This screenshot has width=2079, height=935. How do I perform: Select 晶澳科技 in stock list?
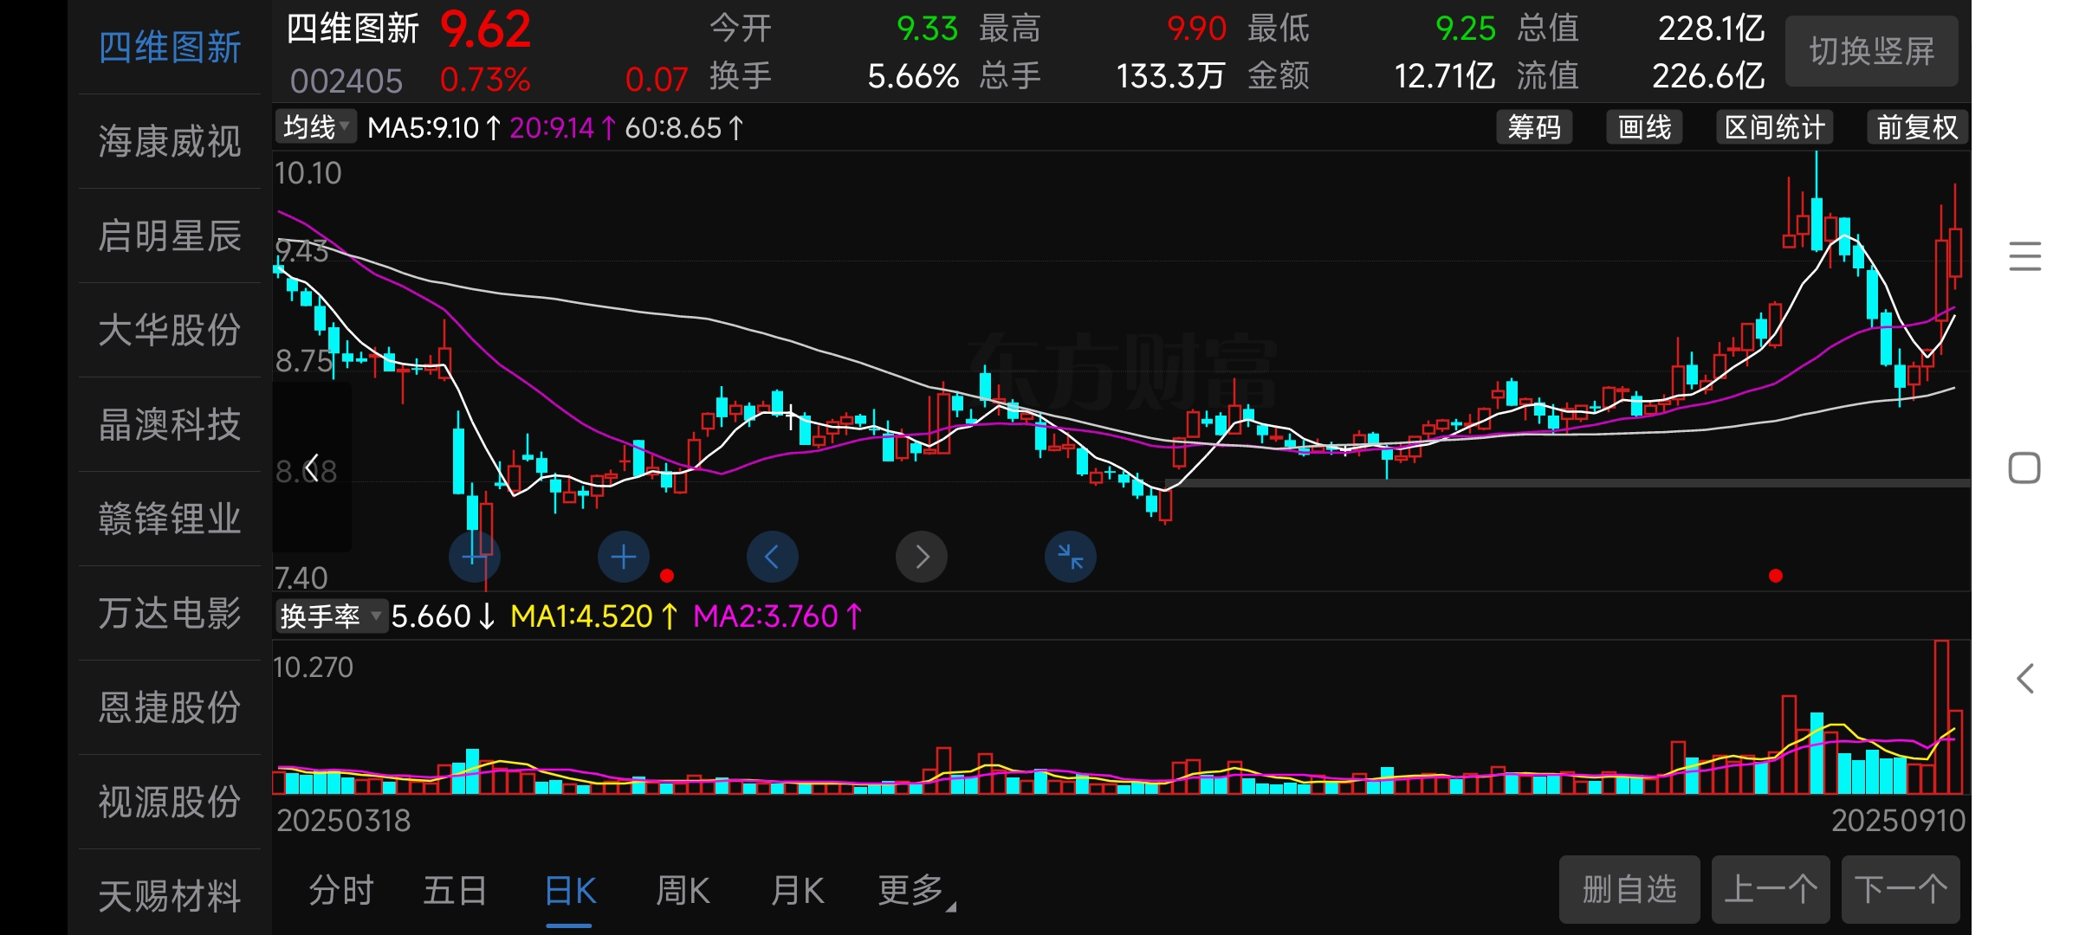click(x=170, y=424)
